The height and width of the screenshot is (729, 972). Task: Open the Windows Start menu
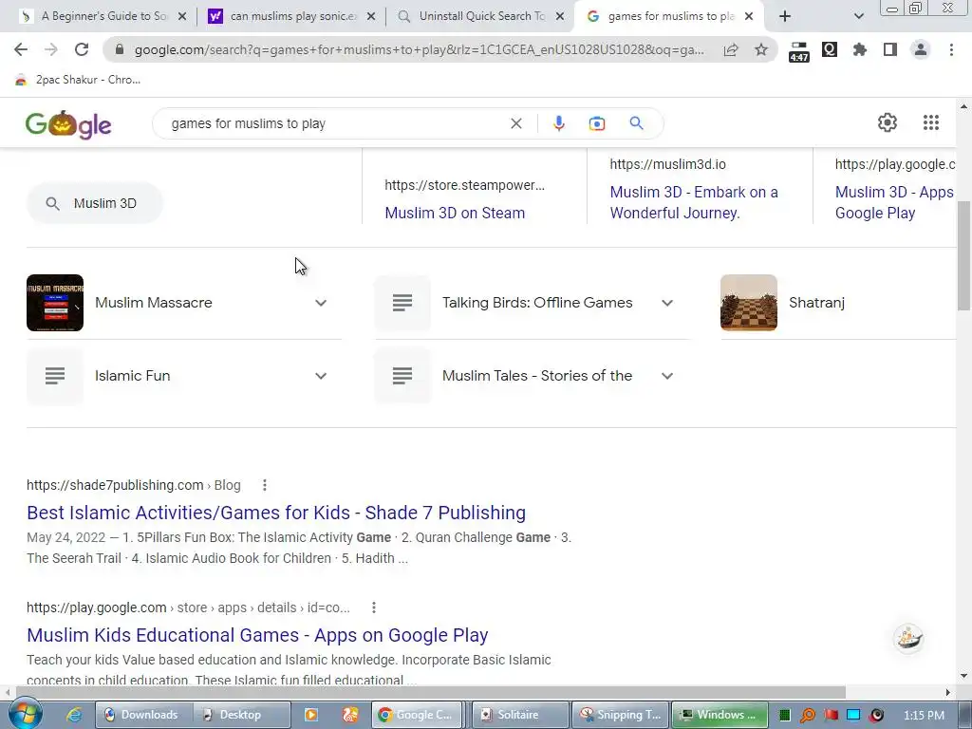[x=25, y=714]
